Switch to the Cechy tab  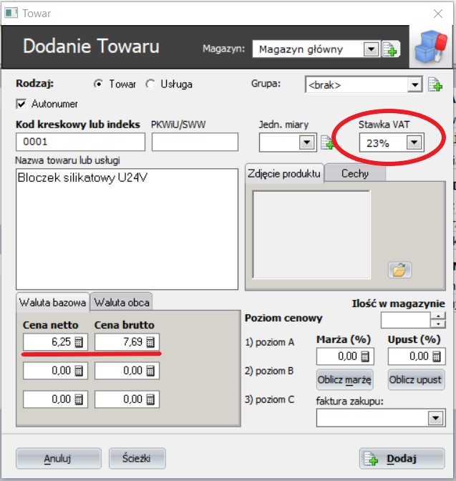(x=355, y=174)
